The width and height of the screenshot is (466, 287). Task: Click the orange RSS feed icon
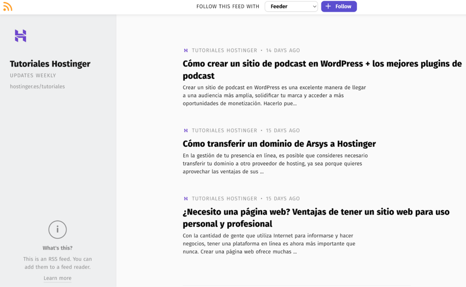[x=8, y=6]
